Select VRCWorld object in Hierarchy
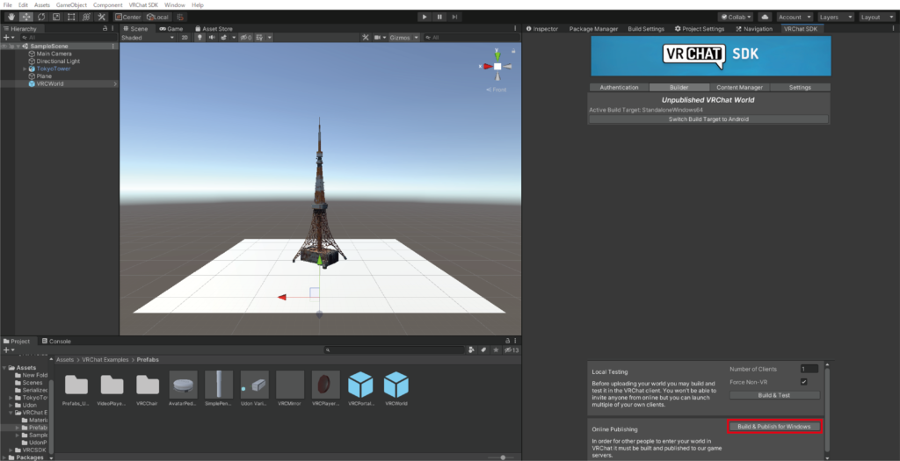The image size is (900, 461). tap(49, 83)
